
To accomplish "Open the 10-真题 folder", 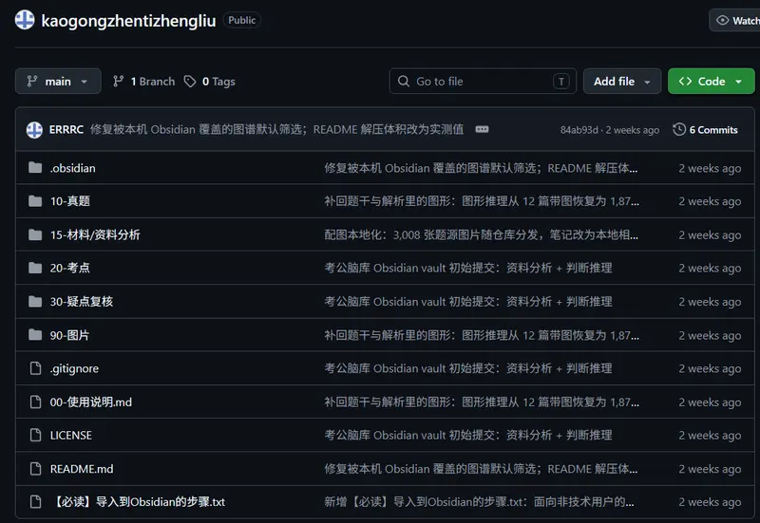I will tap(69, 201).
